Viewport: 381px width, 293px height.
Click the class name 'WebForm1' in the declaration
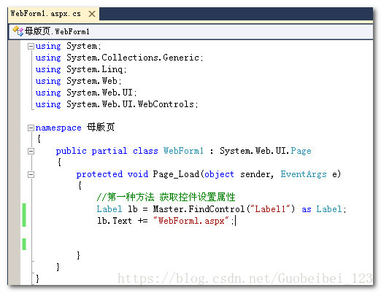click(x=183, y=151)
